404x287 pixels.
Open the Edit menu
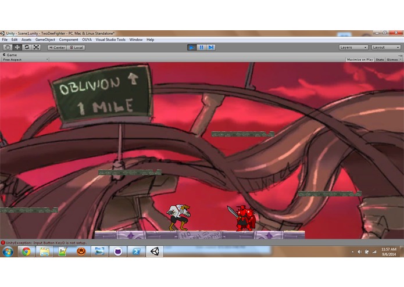click(15, 40)
